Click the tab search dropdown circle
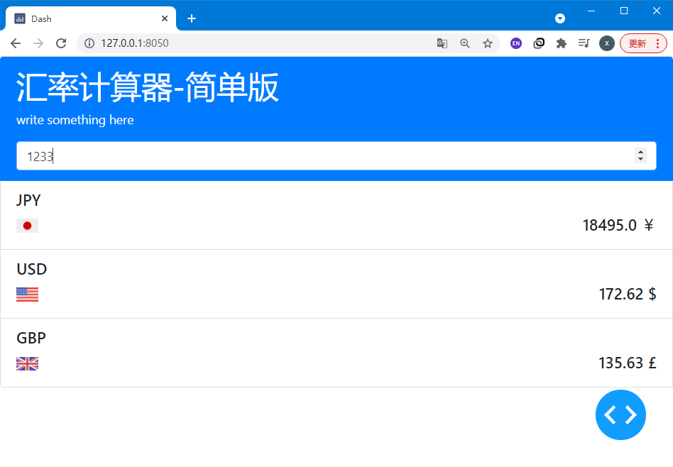Viewport: 673px width, 467px height. 559,18
